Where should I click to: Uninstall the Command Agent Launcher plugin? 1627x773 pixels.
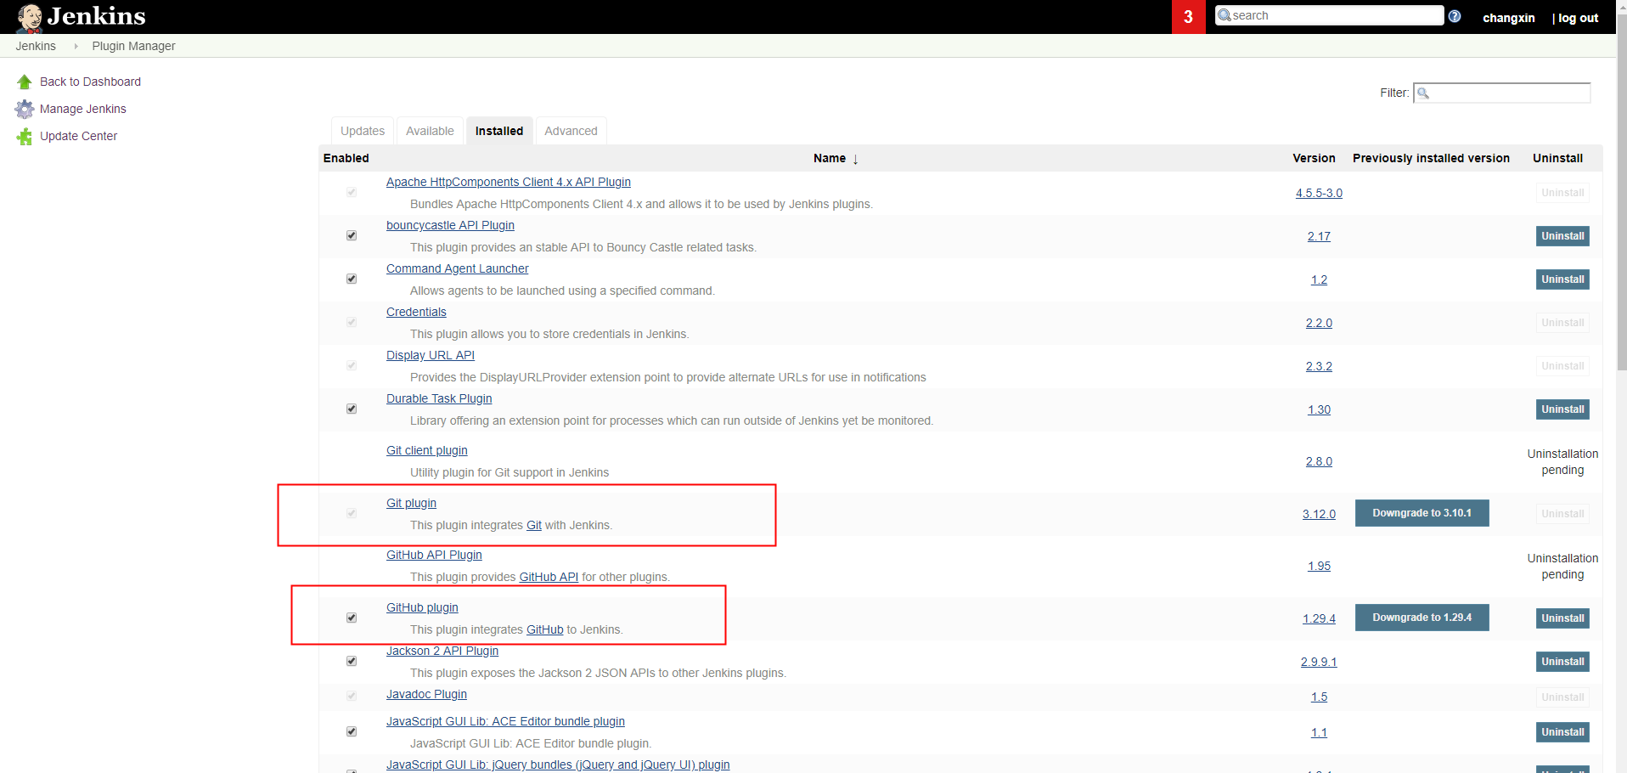pos(1562,279)
